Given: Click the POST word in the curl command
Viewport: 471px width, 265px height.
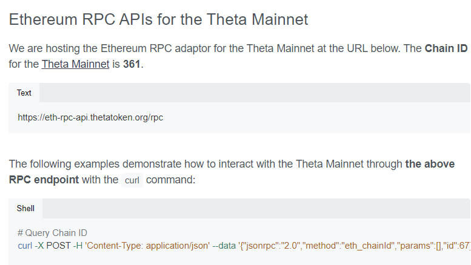Looking at the screenshot, I should point(59,246).
